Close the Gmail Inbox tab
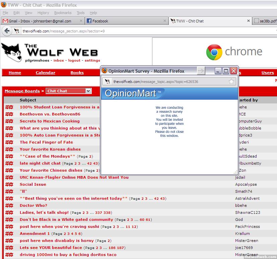The height and width of the screenshot is (259, 277). pos(81,21)
